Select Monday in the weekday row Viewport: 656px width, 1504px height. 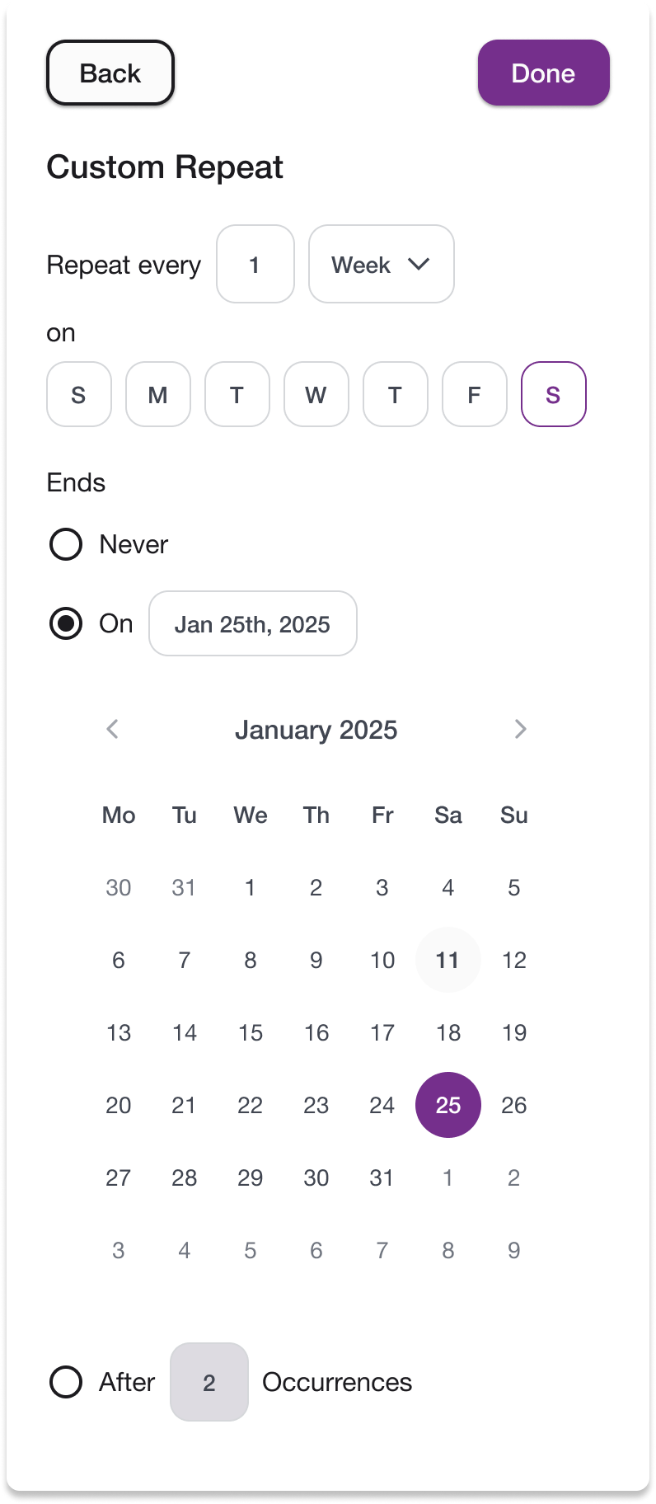point(157,394)
